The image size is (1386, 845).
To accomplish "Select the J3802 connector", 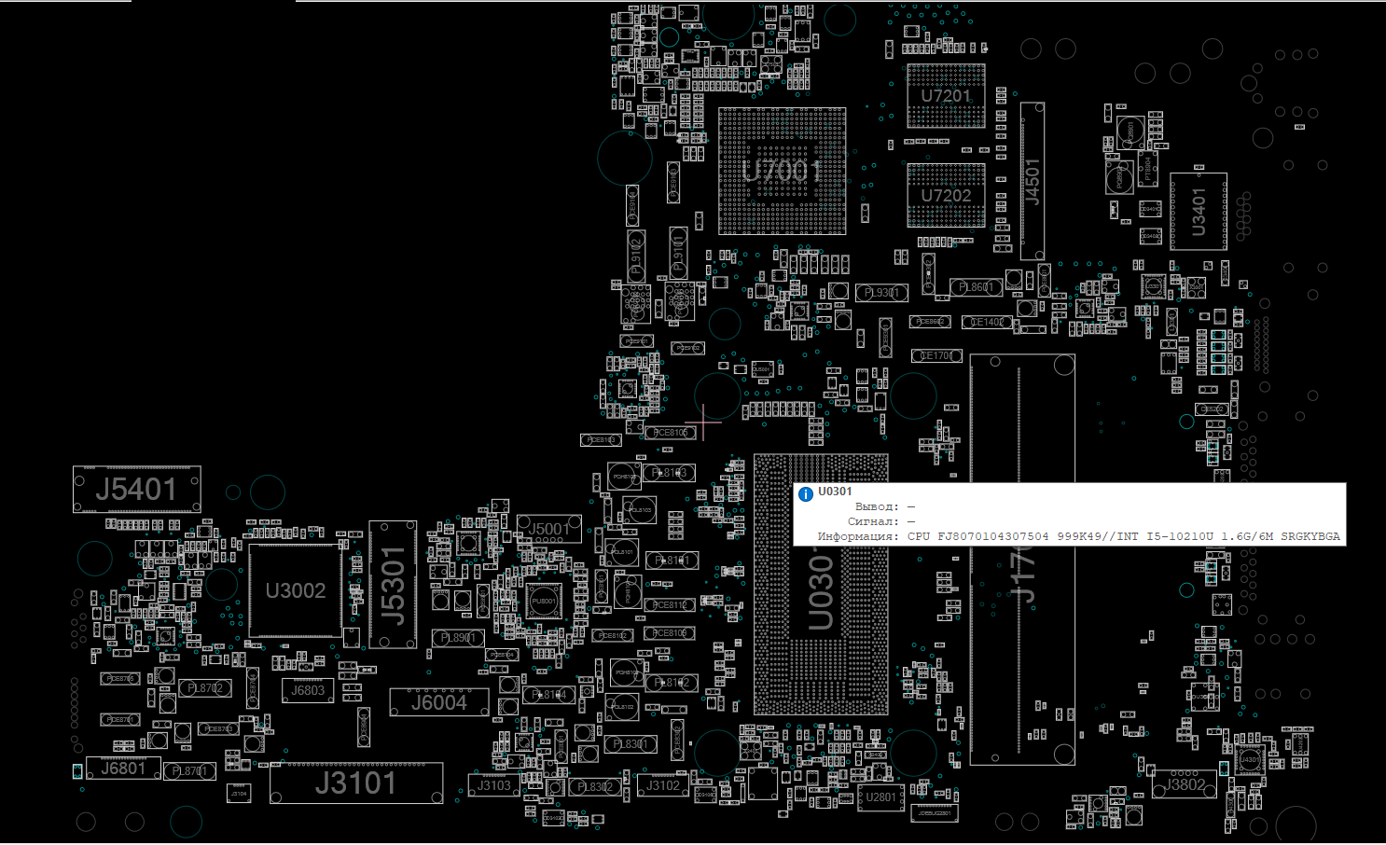I will tap(1185, 784).
